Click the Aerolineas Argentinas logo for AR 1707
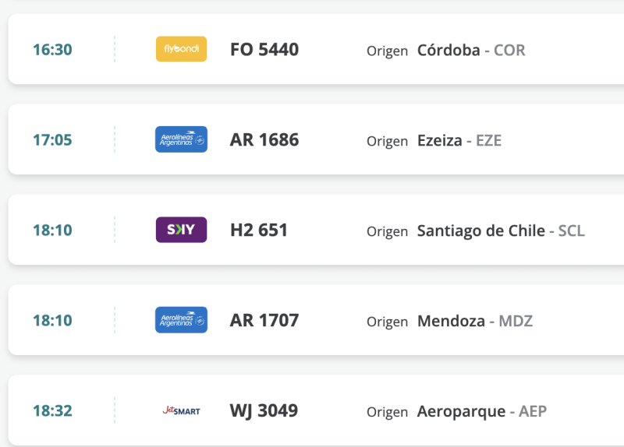This screenshot has height=447, width=624. [181, 320]
